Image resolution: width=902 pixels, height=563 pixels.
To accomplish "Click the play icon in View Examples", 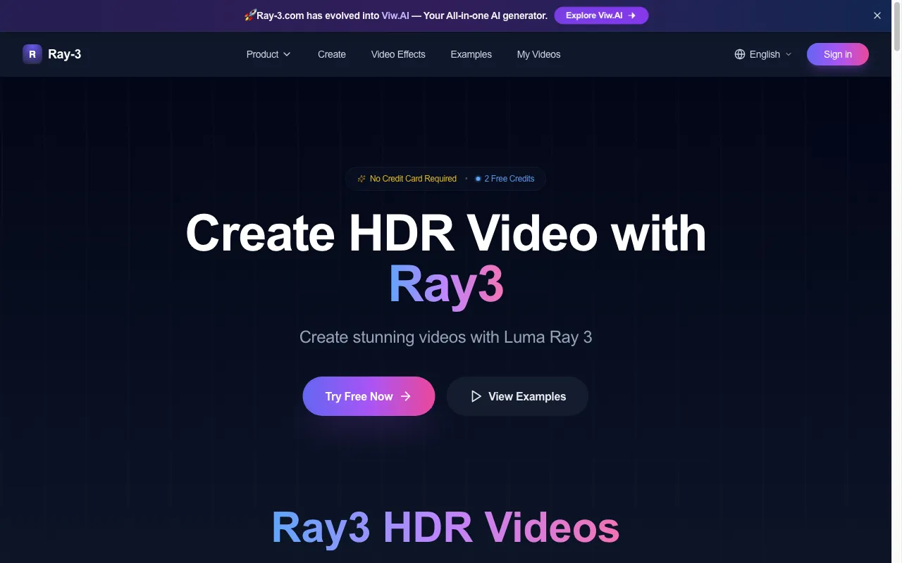I will (476, 396).
